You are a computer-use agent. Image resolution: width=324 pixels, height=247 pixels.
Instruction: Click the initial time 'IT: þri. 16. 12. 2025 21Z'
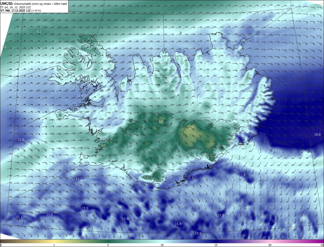pos(16,7)
